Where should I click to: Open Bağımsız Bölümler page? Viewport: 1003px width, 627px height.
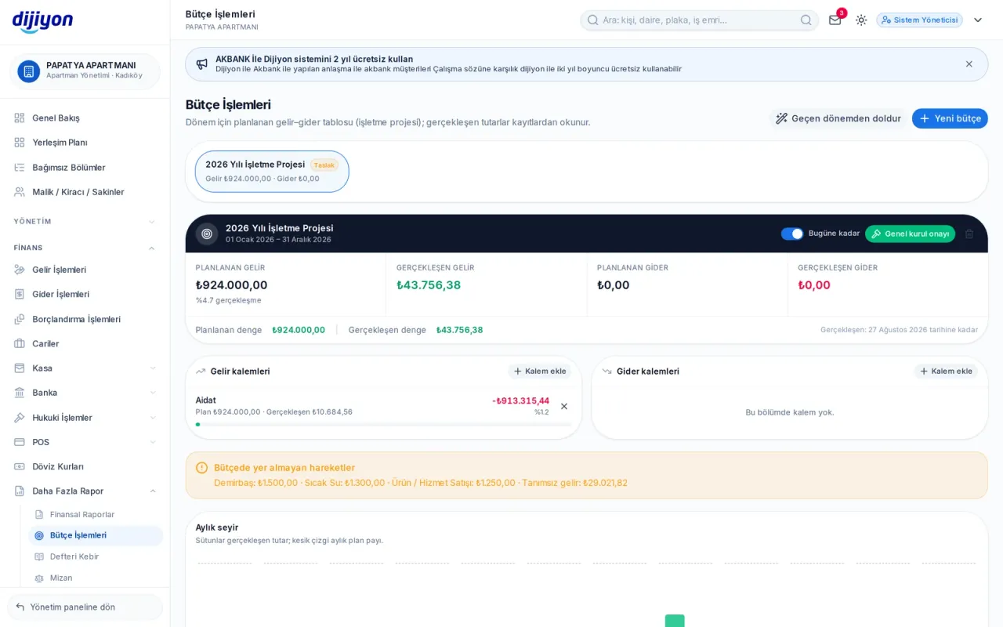coord(85,168)
